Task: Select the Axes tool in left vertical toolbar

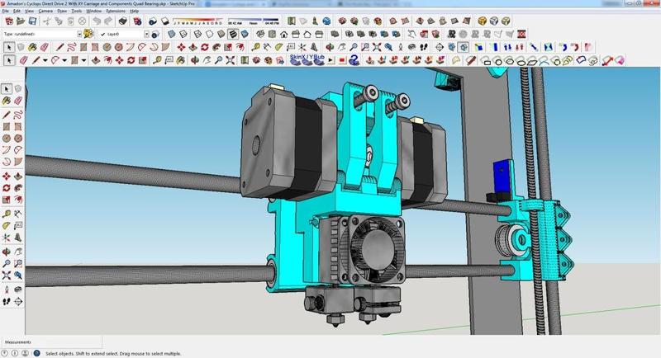Action: pyautogui.click(x=6, y=238)
